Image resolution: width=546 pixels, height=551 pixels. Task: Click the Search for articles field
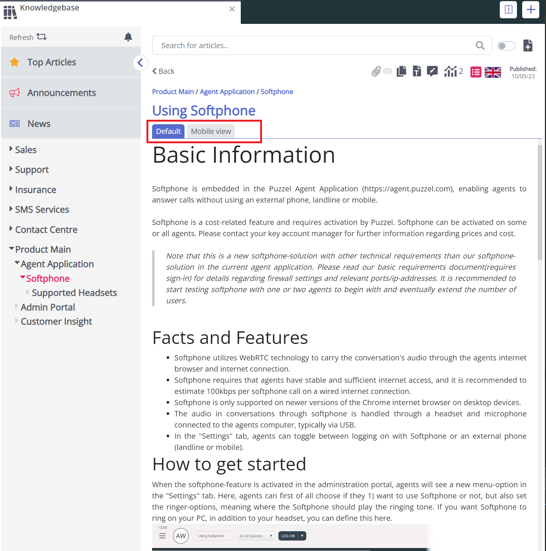313,46
